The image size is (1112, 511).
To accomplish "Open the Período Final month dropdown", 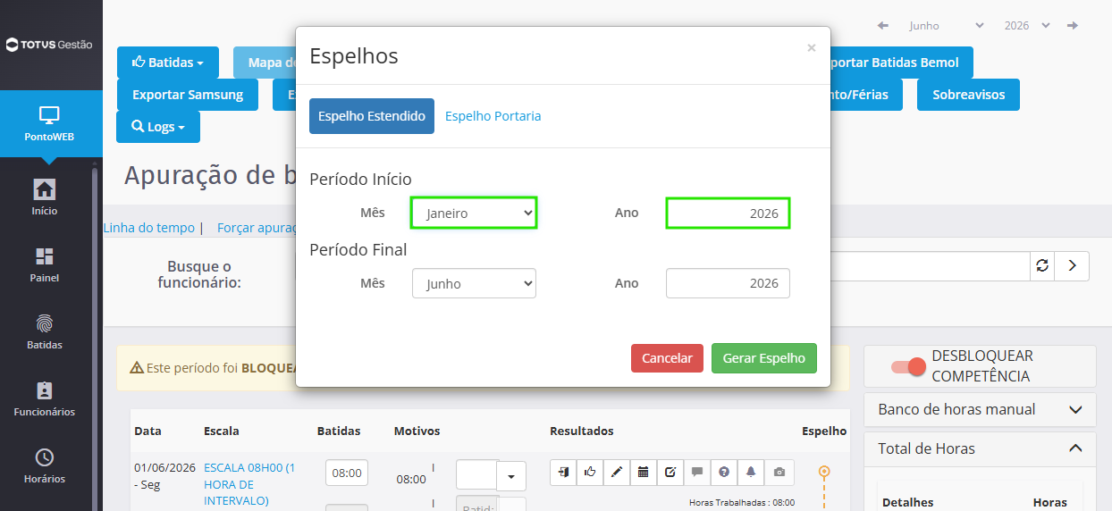I will (x=474, y=283).
